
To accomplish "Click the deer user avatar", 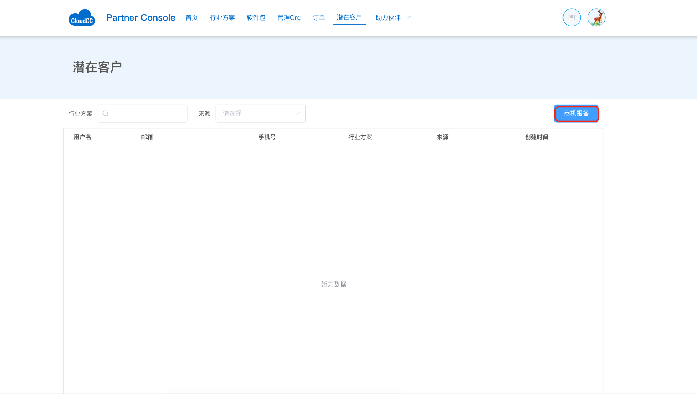I will (x=596, y=17).
